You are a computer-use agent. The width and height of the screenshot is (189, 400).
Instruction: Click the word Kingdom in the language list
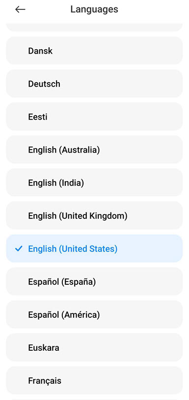coord(108,216)
